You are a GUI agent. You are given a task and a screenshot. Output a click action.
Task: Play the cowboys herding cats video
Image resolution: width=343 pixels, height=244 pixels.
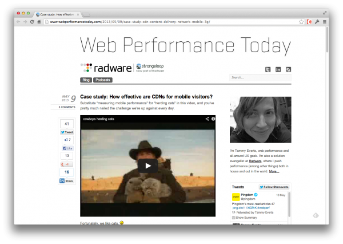(148, 166)
